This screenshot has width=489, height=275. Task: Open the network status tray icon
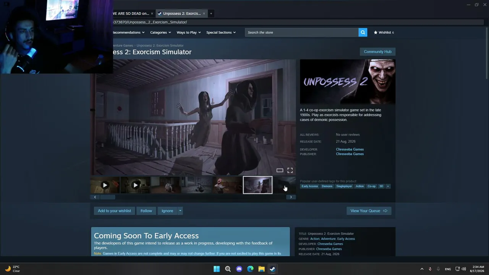pyautogui.click(x=457, y=269)
